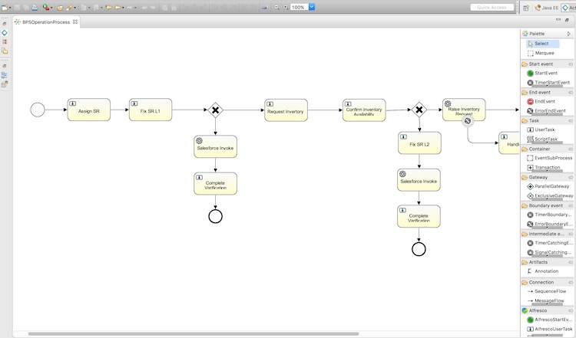This screenshot has height=338, width=576.
Task: Select the StartEvent palette tool
Action: (x=545, y=73)
